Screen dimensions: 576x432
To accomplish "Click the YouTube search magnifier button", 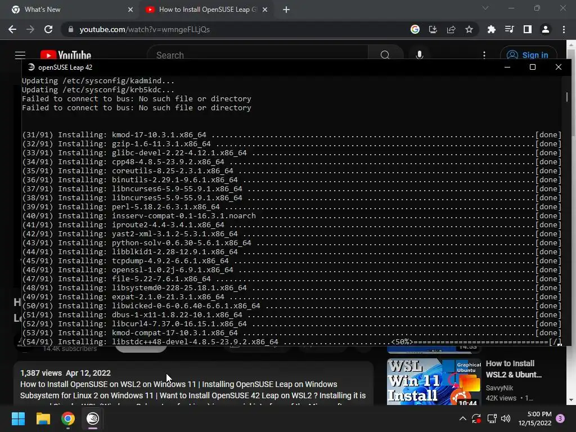I will tap(385, 55).
